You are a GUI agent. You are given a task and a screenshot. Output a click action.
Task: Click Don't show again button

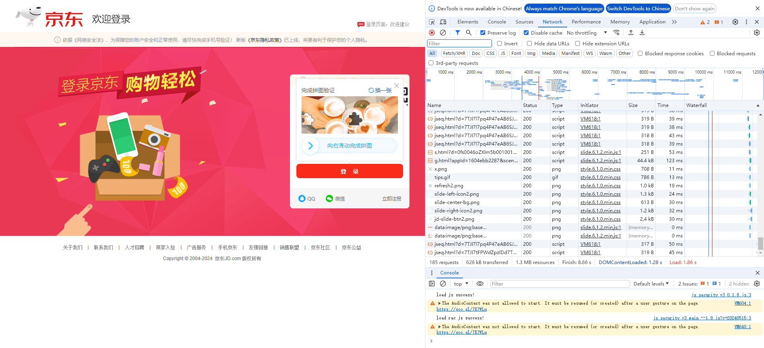694,8
